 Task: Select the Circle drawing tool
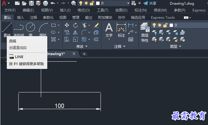pos(30,27)
